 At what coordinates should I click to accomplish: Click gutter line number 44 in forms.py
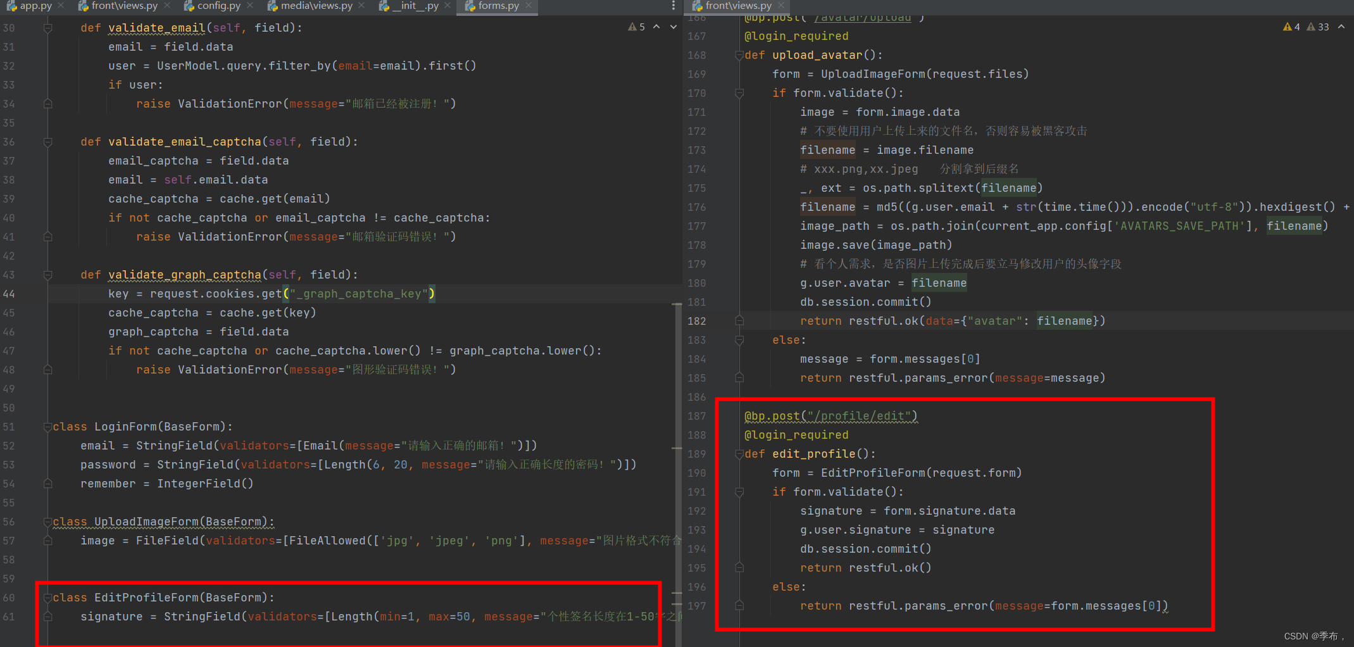point(9,294)
